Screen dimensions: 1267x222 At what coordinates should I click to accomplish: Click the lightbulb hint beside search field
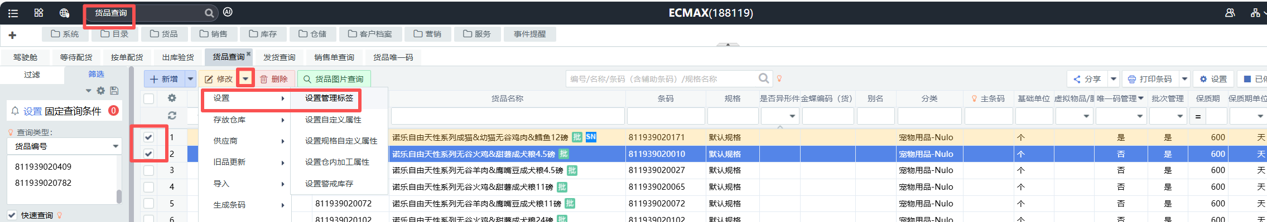779,78
